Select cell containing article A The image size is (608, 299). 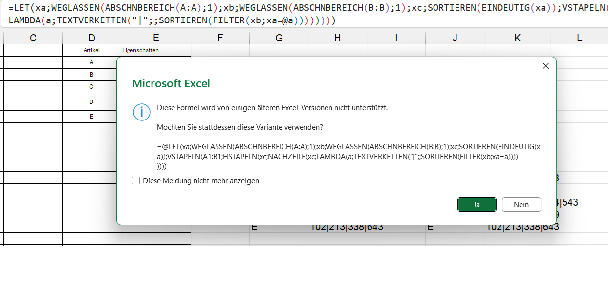91,62
